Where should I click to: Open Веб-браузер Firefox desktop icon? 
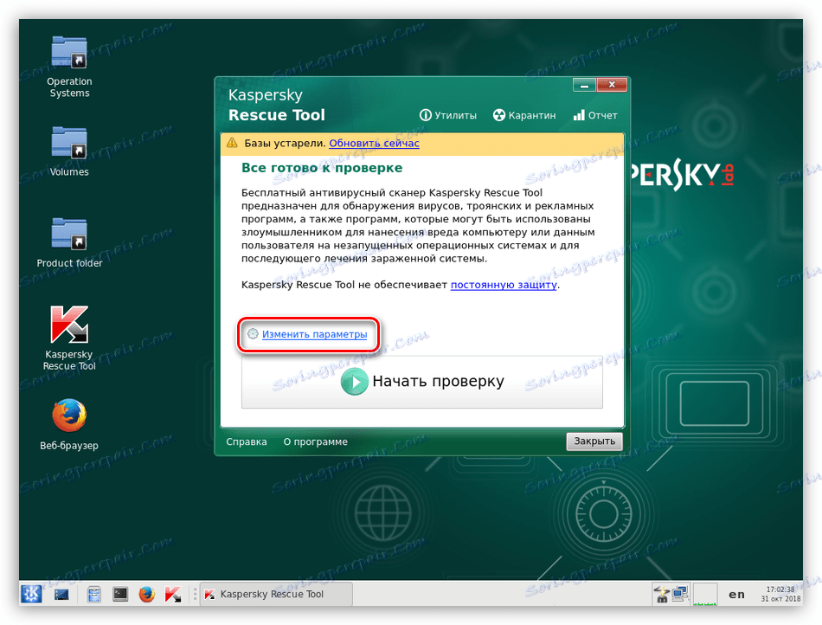[69, 424]
